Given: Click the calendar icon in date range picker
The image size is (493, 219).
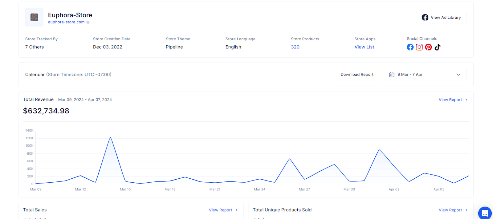Looking at the screenshot, I should click(392, 75).
